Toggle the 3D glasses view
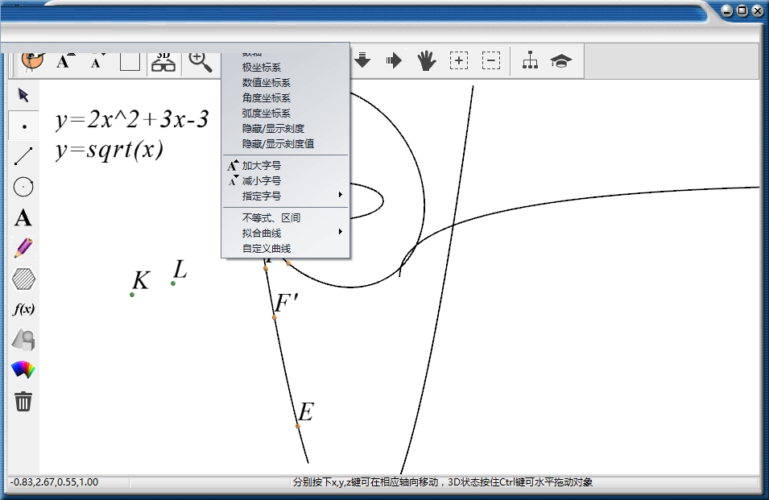The width and height of the screenshot is (769, 500). coord(163,61)
